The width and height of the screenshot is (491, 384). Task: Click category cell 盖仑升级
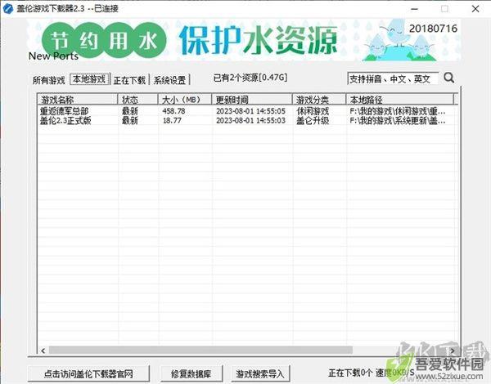click(313, 120)
